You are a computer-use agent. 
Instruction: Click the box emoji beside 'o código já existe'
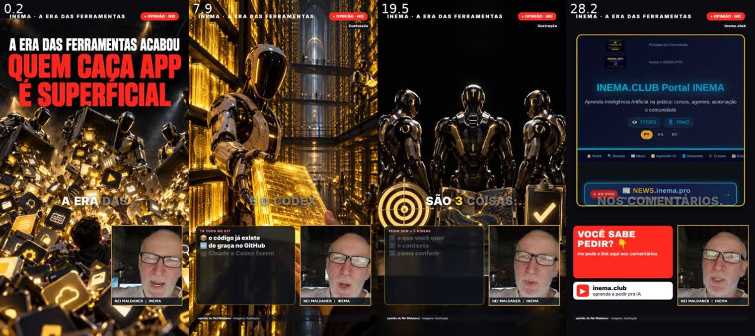click(x=203, y=238)
